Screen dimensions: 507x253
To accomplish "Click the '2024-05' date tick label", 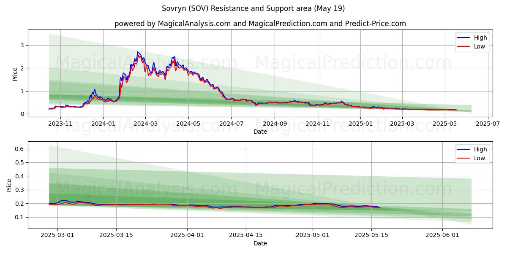I will [188, 124].
